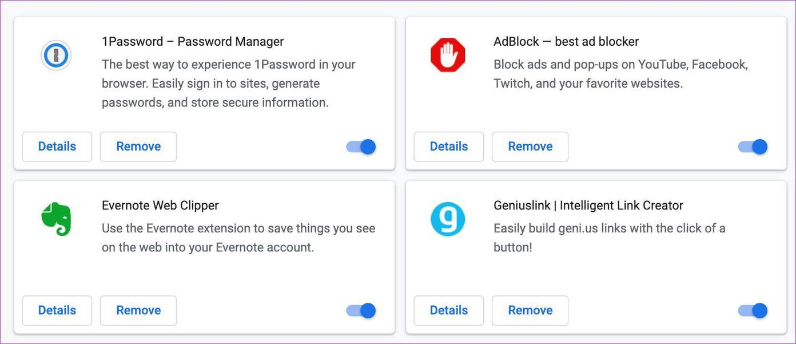Screen dimensions: 796x344
Task: Show Details for Evernote Web Clipper
Action: point(57,310)
